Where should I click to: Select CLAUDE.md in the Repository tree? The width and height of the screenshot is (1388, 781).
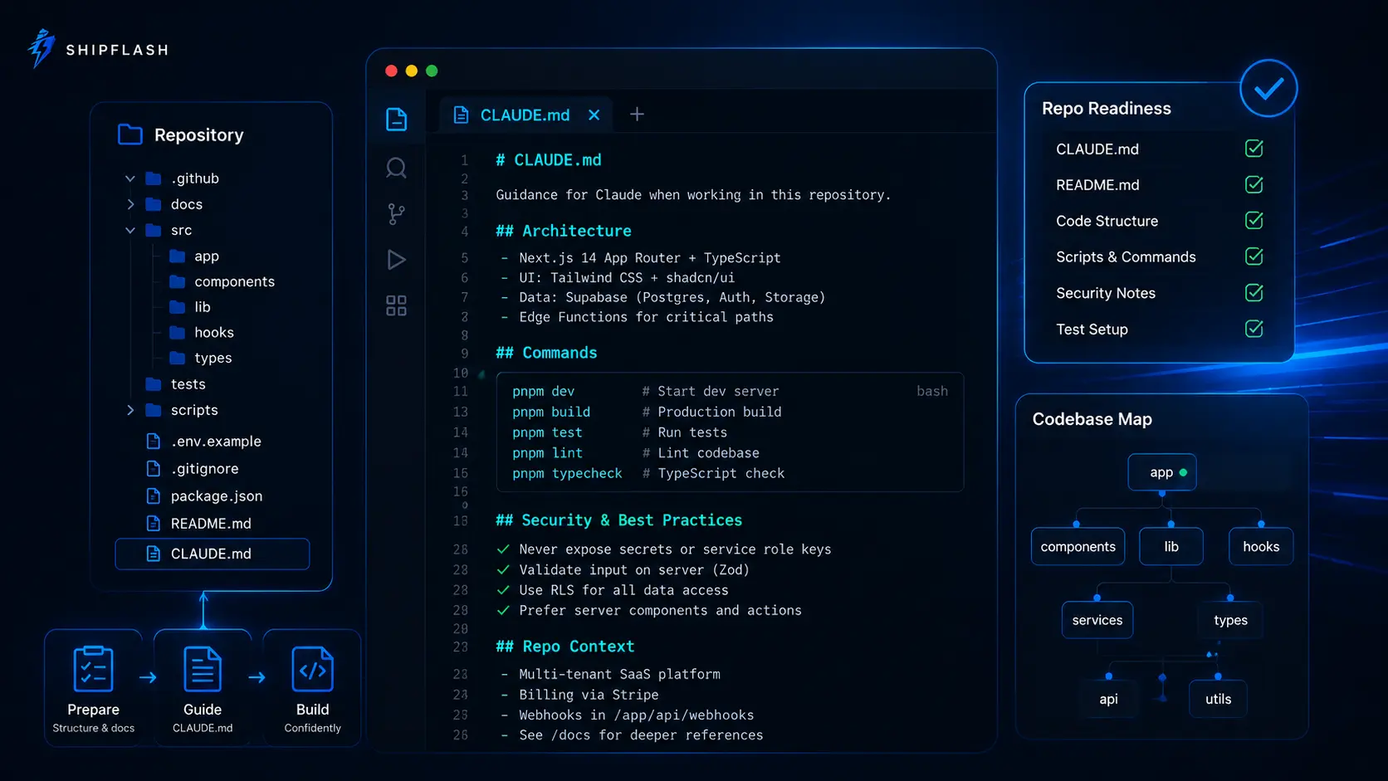[213, 554]
